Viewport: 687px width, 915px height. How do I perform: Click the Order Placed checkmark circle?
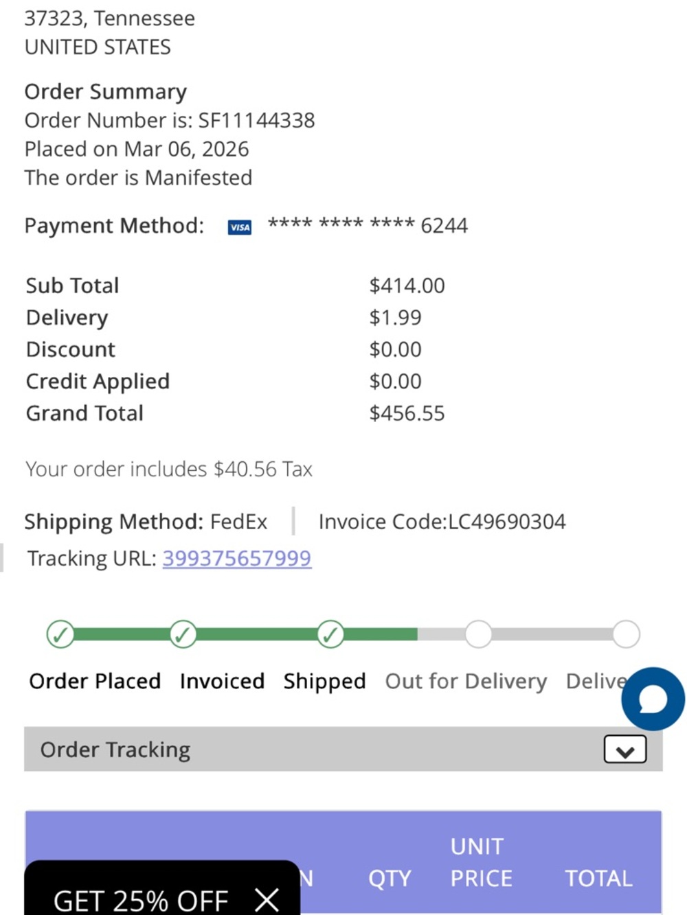tap(60, 634)
